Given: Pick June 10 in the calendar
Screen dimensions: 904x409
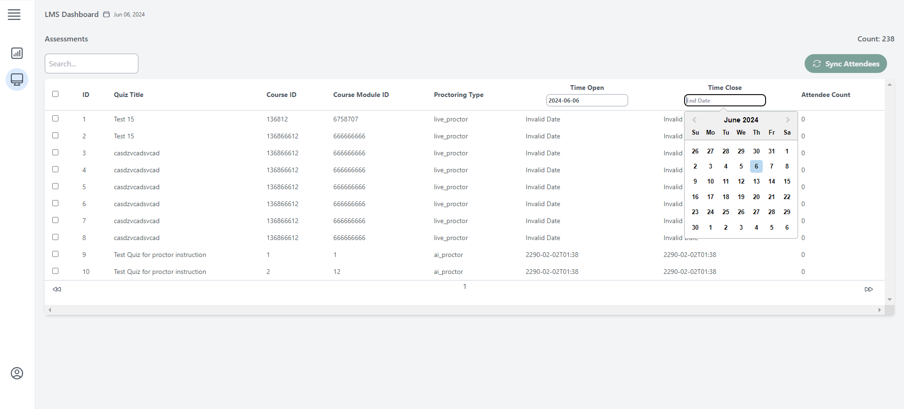Looking at the screenshot, I should click(x=710, y=182).
